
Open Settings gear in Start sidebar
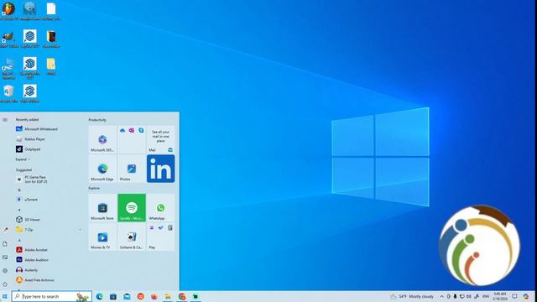[x=5, y=270]
